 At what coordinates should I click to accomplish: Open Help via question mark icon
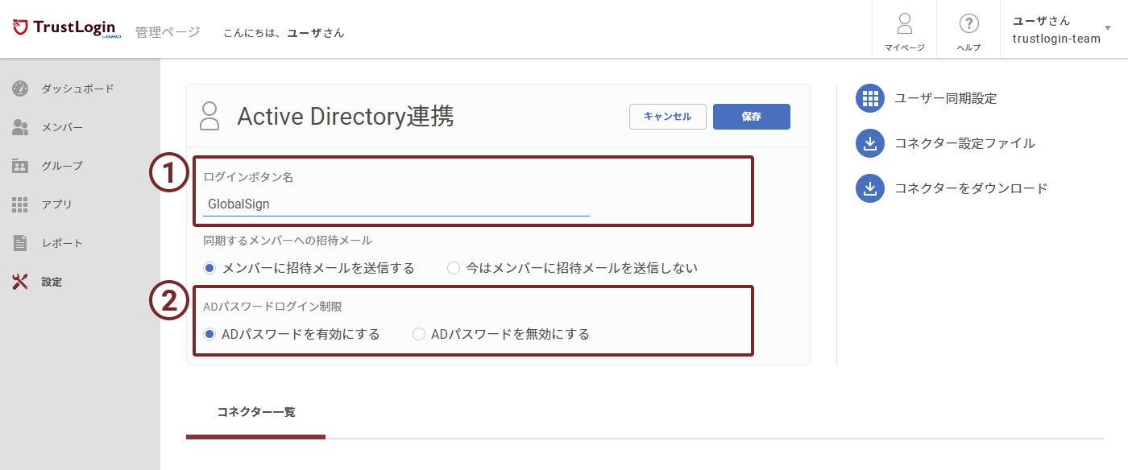[x=968, y=23]
